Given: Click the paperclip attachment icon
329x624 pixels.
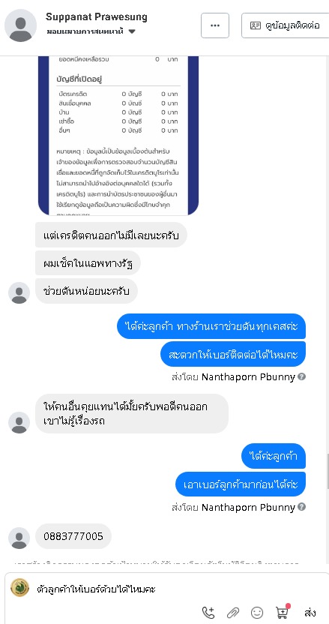Looking at the screenshot, I should click(x=233, y=613).
